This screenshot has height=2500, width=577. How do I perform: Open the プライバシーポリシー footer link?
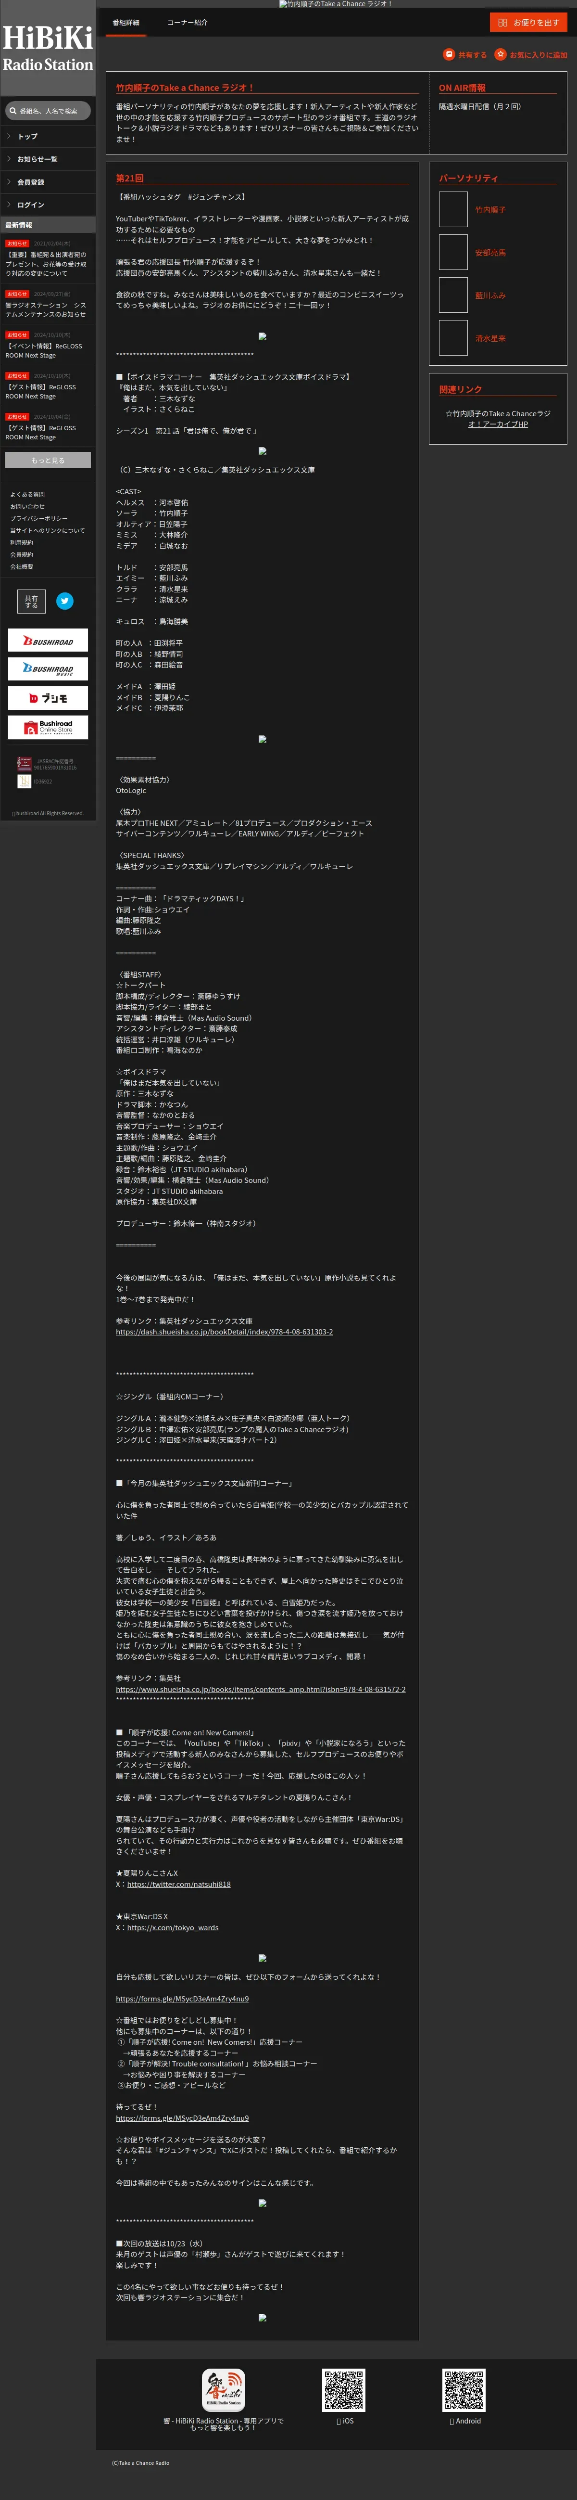pyautogui.click(x=39, y=518)
